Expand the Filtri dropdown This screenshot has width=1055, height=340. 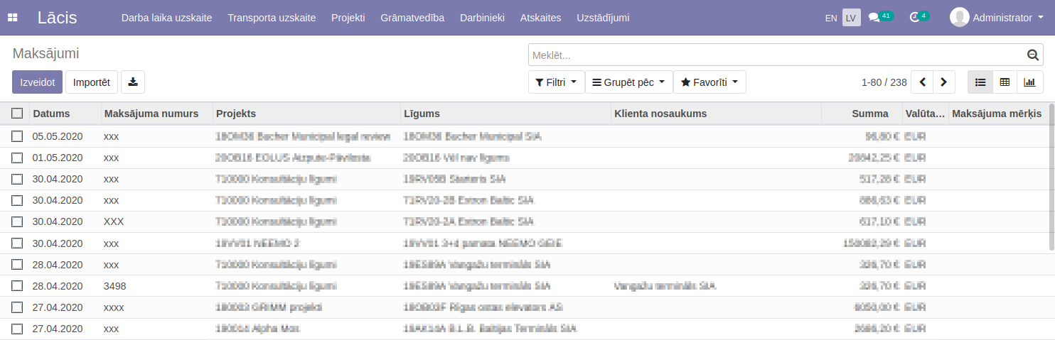pyautogui.click(x=556, y=82)
